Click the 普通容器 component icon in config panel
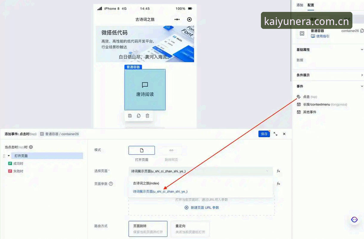The width and height of the screenshot is (364, 239). 302,33
